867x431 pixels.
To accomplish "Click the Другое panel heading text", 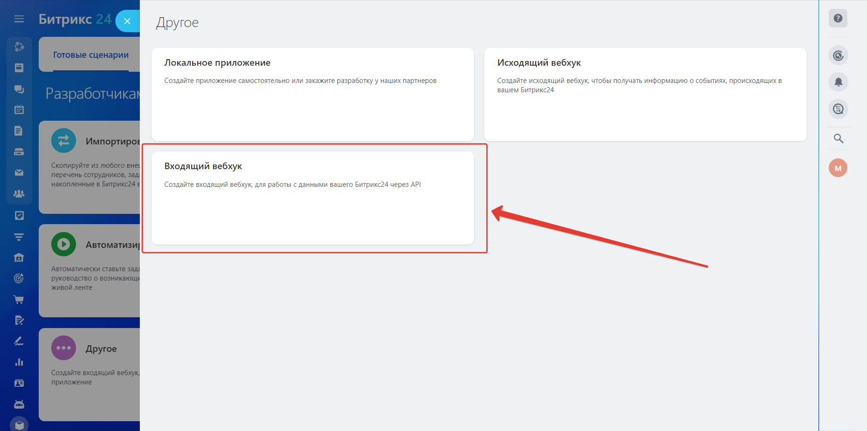I will pos(178,23).
